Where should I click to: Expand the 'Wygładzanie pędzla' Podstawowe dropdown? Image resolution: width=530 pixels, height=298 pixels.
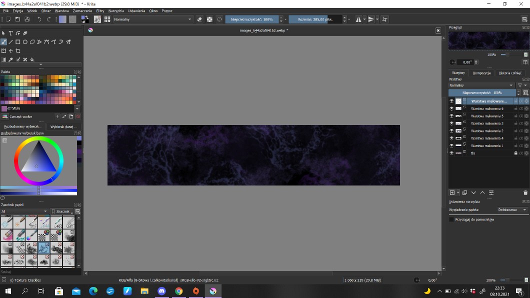point(512,210)
